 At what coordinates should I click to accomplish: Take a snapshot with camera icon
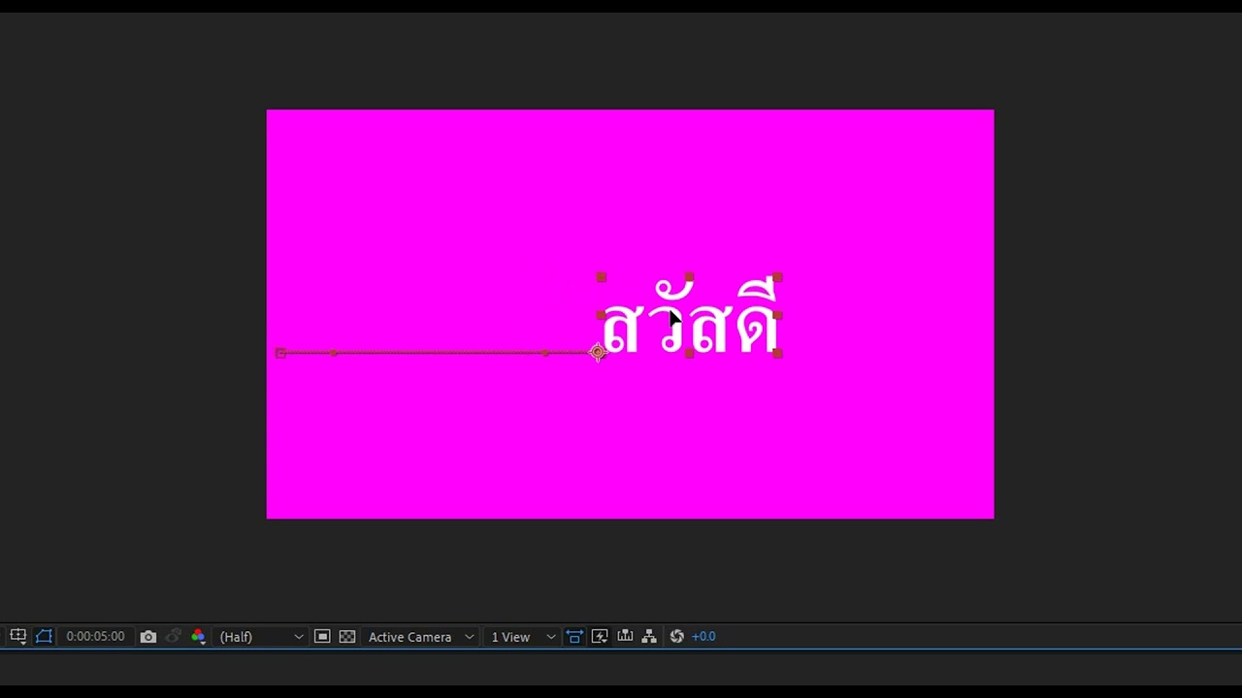tap(147, 637)
